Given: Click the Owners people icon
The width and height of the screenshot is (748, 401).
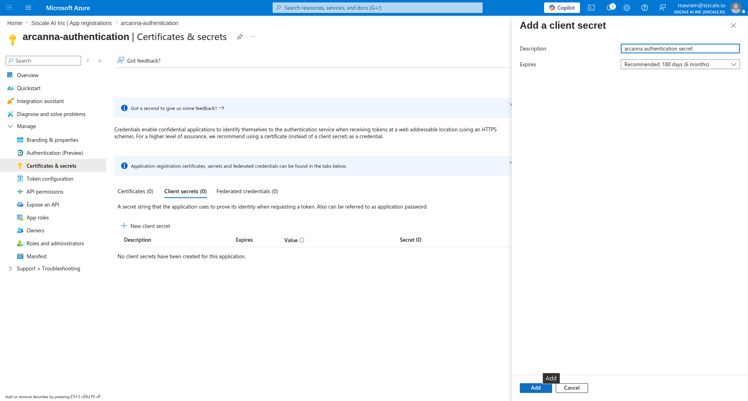Looking at the screenshot, I should click(20, 230).
